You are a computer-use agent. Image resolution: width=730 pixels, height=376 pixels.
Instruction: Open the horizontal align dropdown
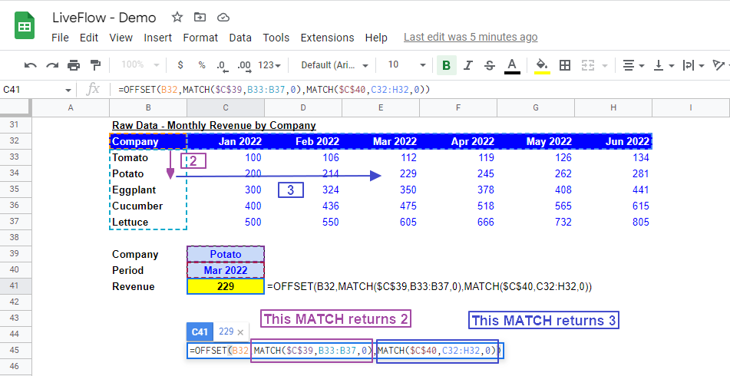click(633, 66)
